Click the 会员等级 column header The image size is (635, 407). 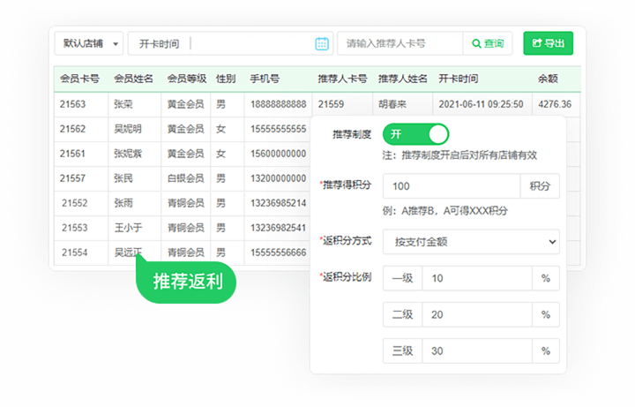coord(187,79)
